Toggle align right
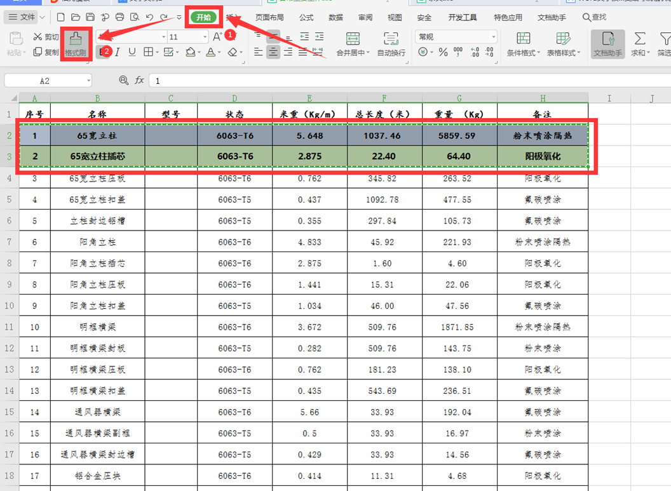The width and height of the screenshot is (671, 491). (288, 52)
